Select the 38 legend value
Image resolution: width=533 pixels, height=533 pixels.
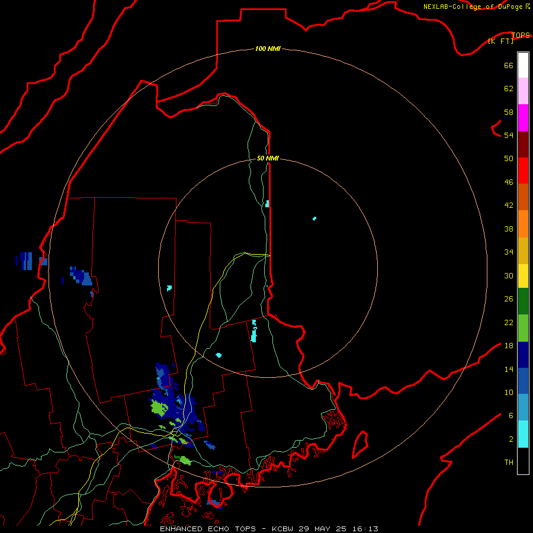pyautogui.click(x=509, y=229)
